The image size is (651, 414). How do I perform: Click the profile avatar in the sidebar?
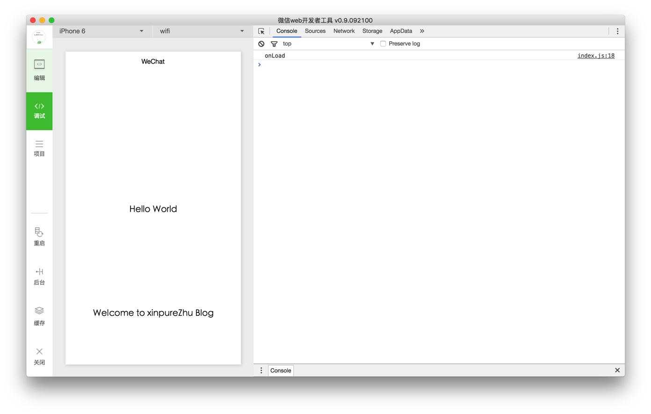tap(39, 37)
